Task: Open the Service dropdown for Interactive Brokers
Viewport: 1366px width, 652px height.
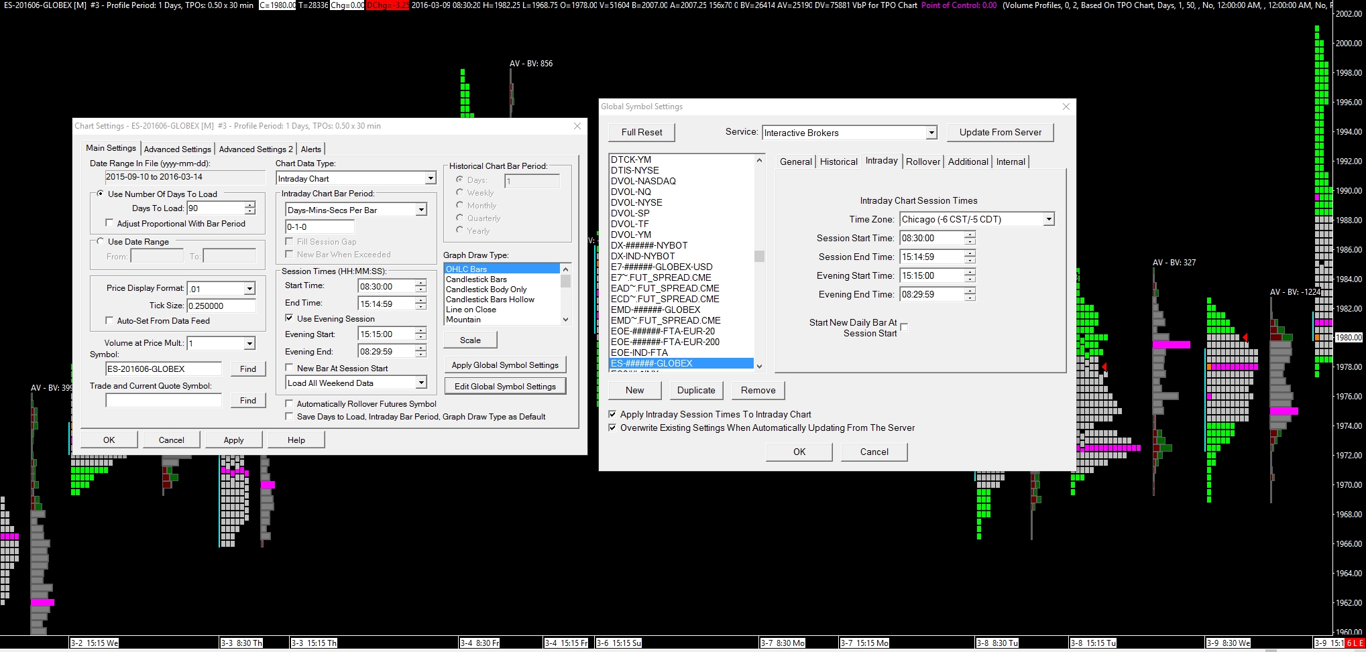Action: 931,133
